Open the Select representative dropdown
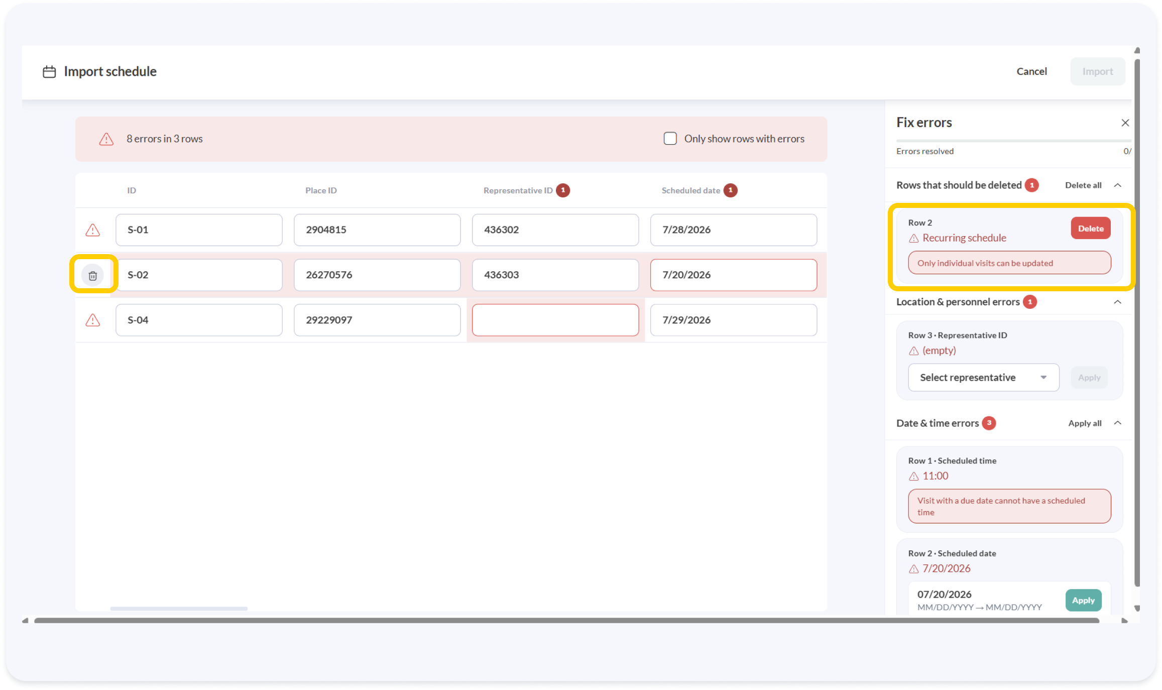Viewport: 1162px width, 690px height. coord(983,378)
